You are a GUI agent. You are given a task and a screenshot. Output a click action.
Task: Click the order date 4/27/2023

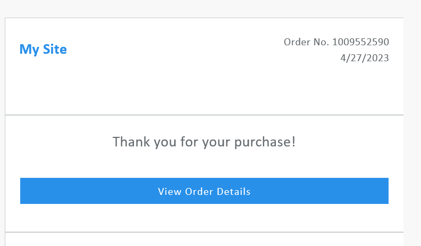click(365, 58)
